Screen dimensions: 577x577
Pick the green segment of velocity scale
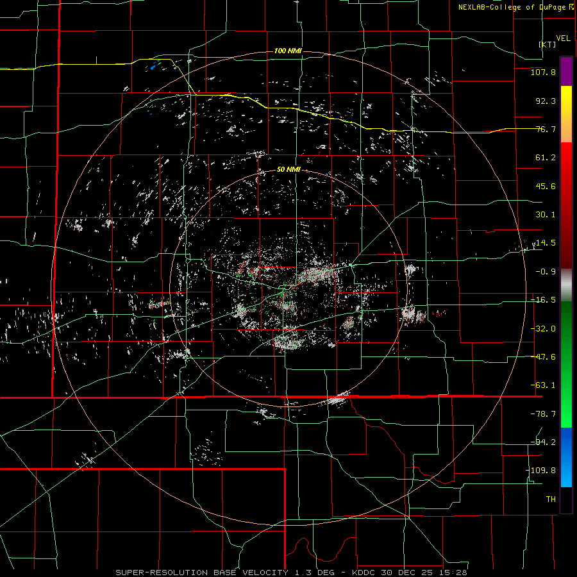pyautogui.click(x=566, y=364)
